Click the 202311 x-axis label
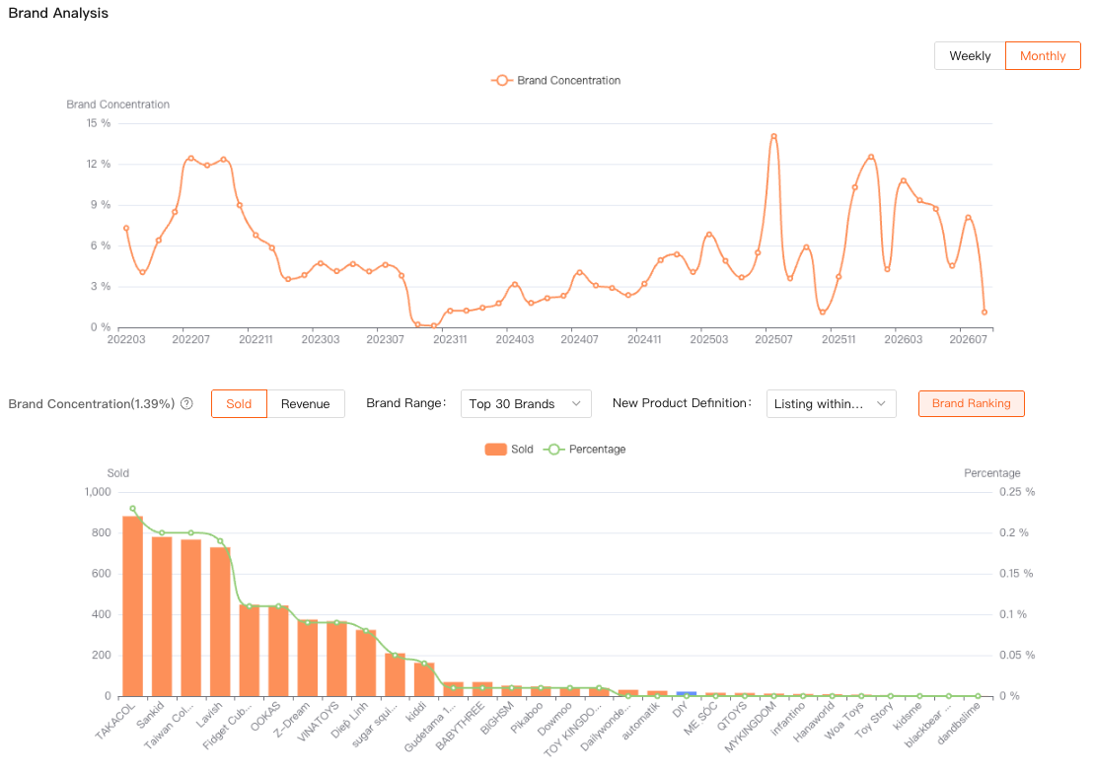The width and height of the screenshot is (1095, 772). coord(450,339)
